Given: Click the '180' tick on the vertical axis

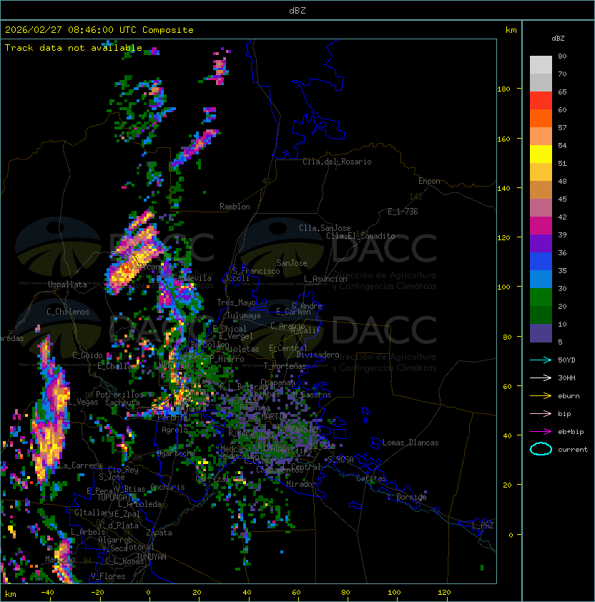Looking at the screenshot, I should click(x=503, y=89).
